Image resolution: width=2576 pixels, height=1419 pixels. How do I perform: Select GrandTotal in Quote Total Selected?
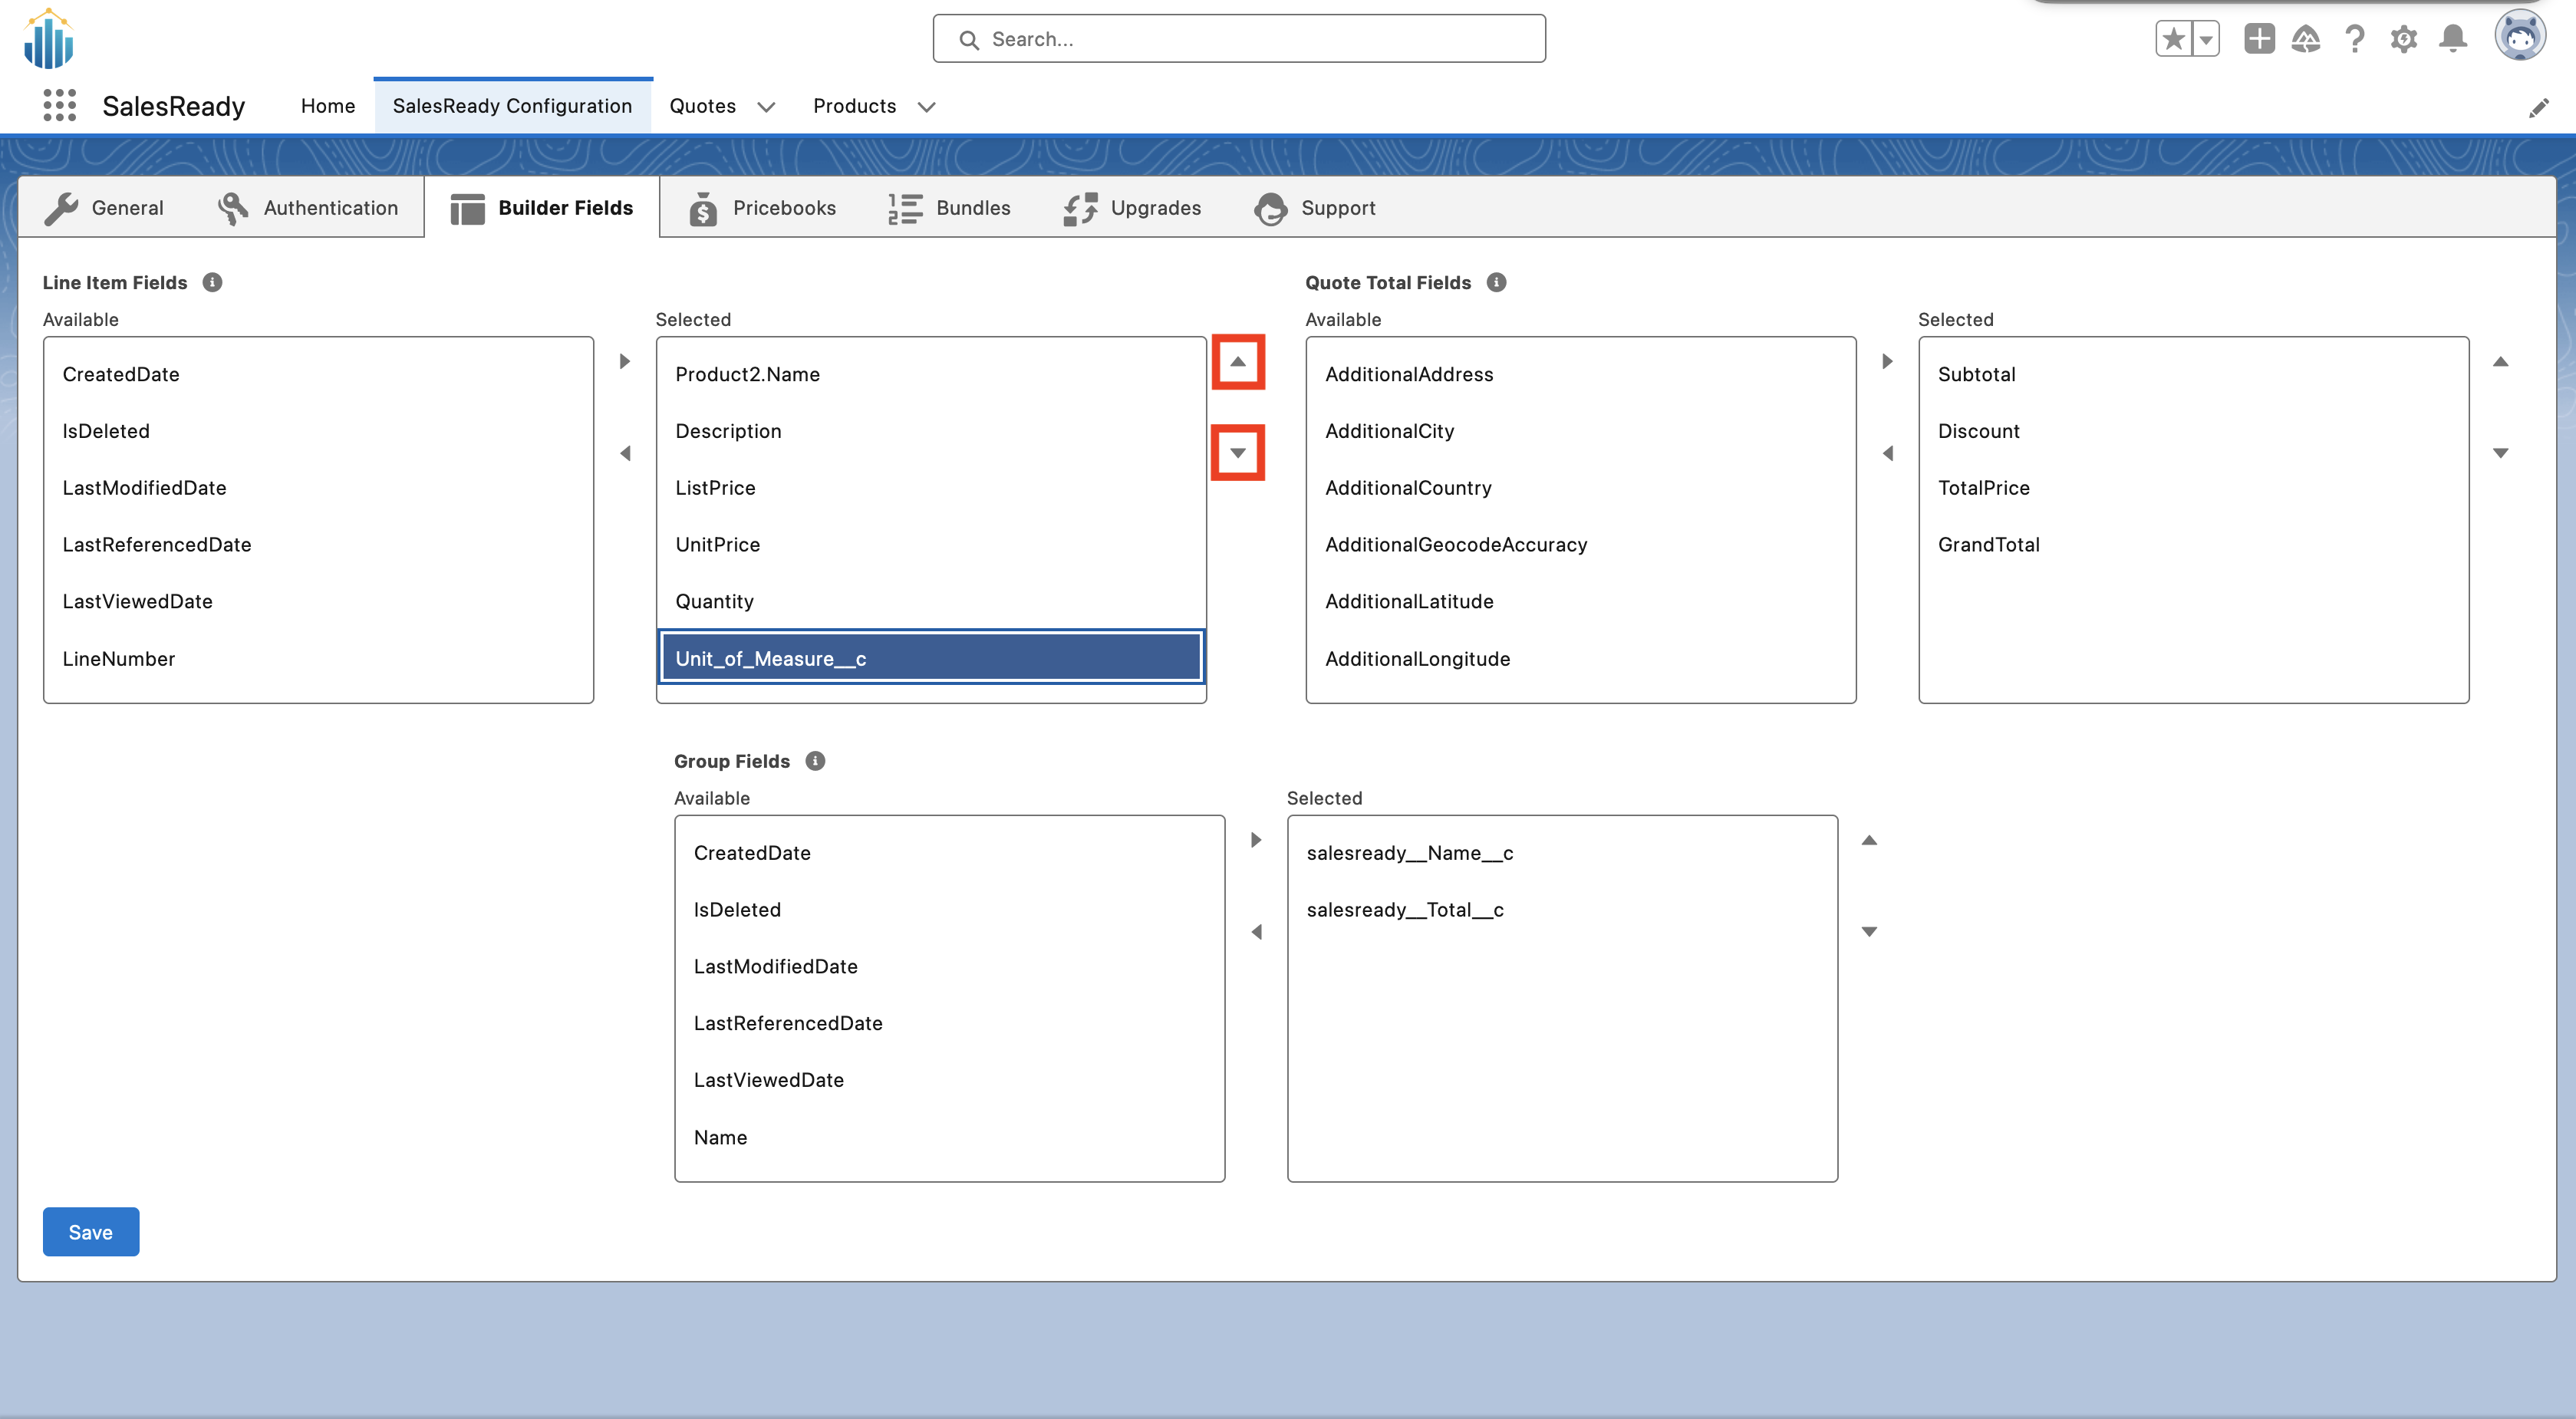pos(1988,545)
